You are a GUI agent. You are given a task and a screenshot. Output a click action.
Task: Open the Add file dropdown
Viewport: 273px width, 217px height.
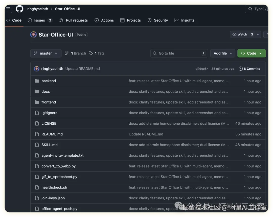click(x=223, y=53)
